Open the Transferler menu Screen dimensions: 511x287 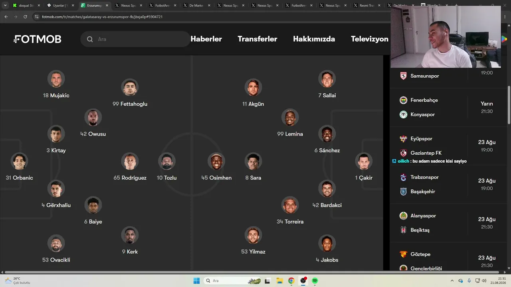[x=257, y=39]
